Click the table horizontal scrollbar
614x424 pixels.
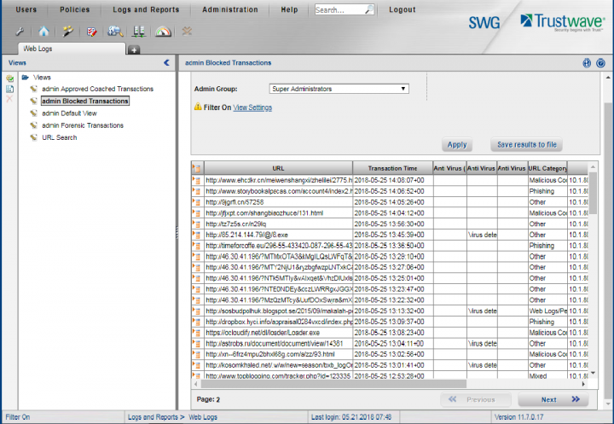tap(333, 384)
